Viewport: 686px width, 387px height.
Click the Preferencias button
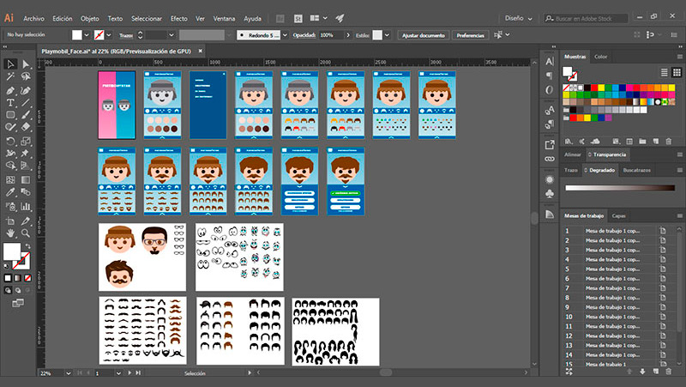tap(470, 35)
